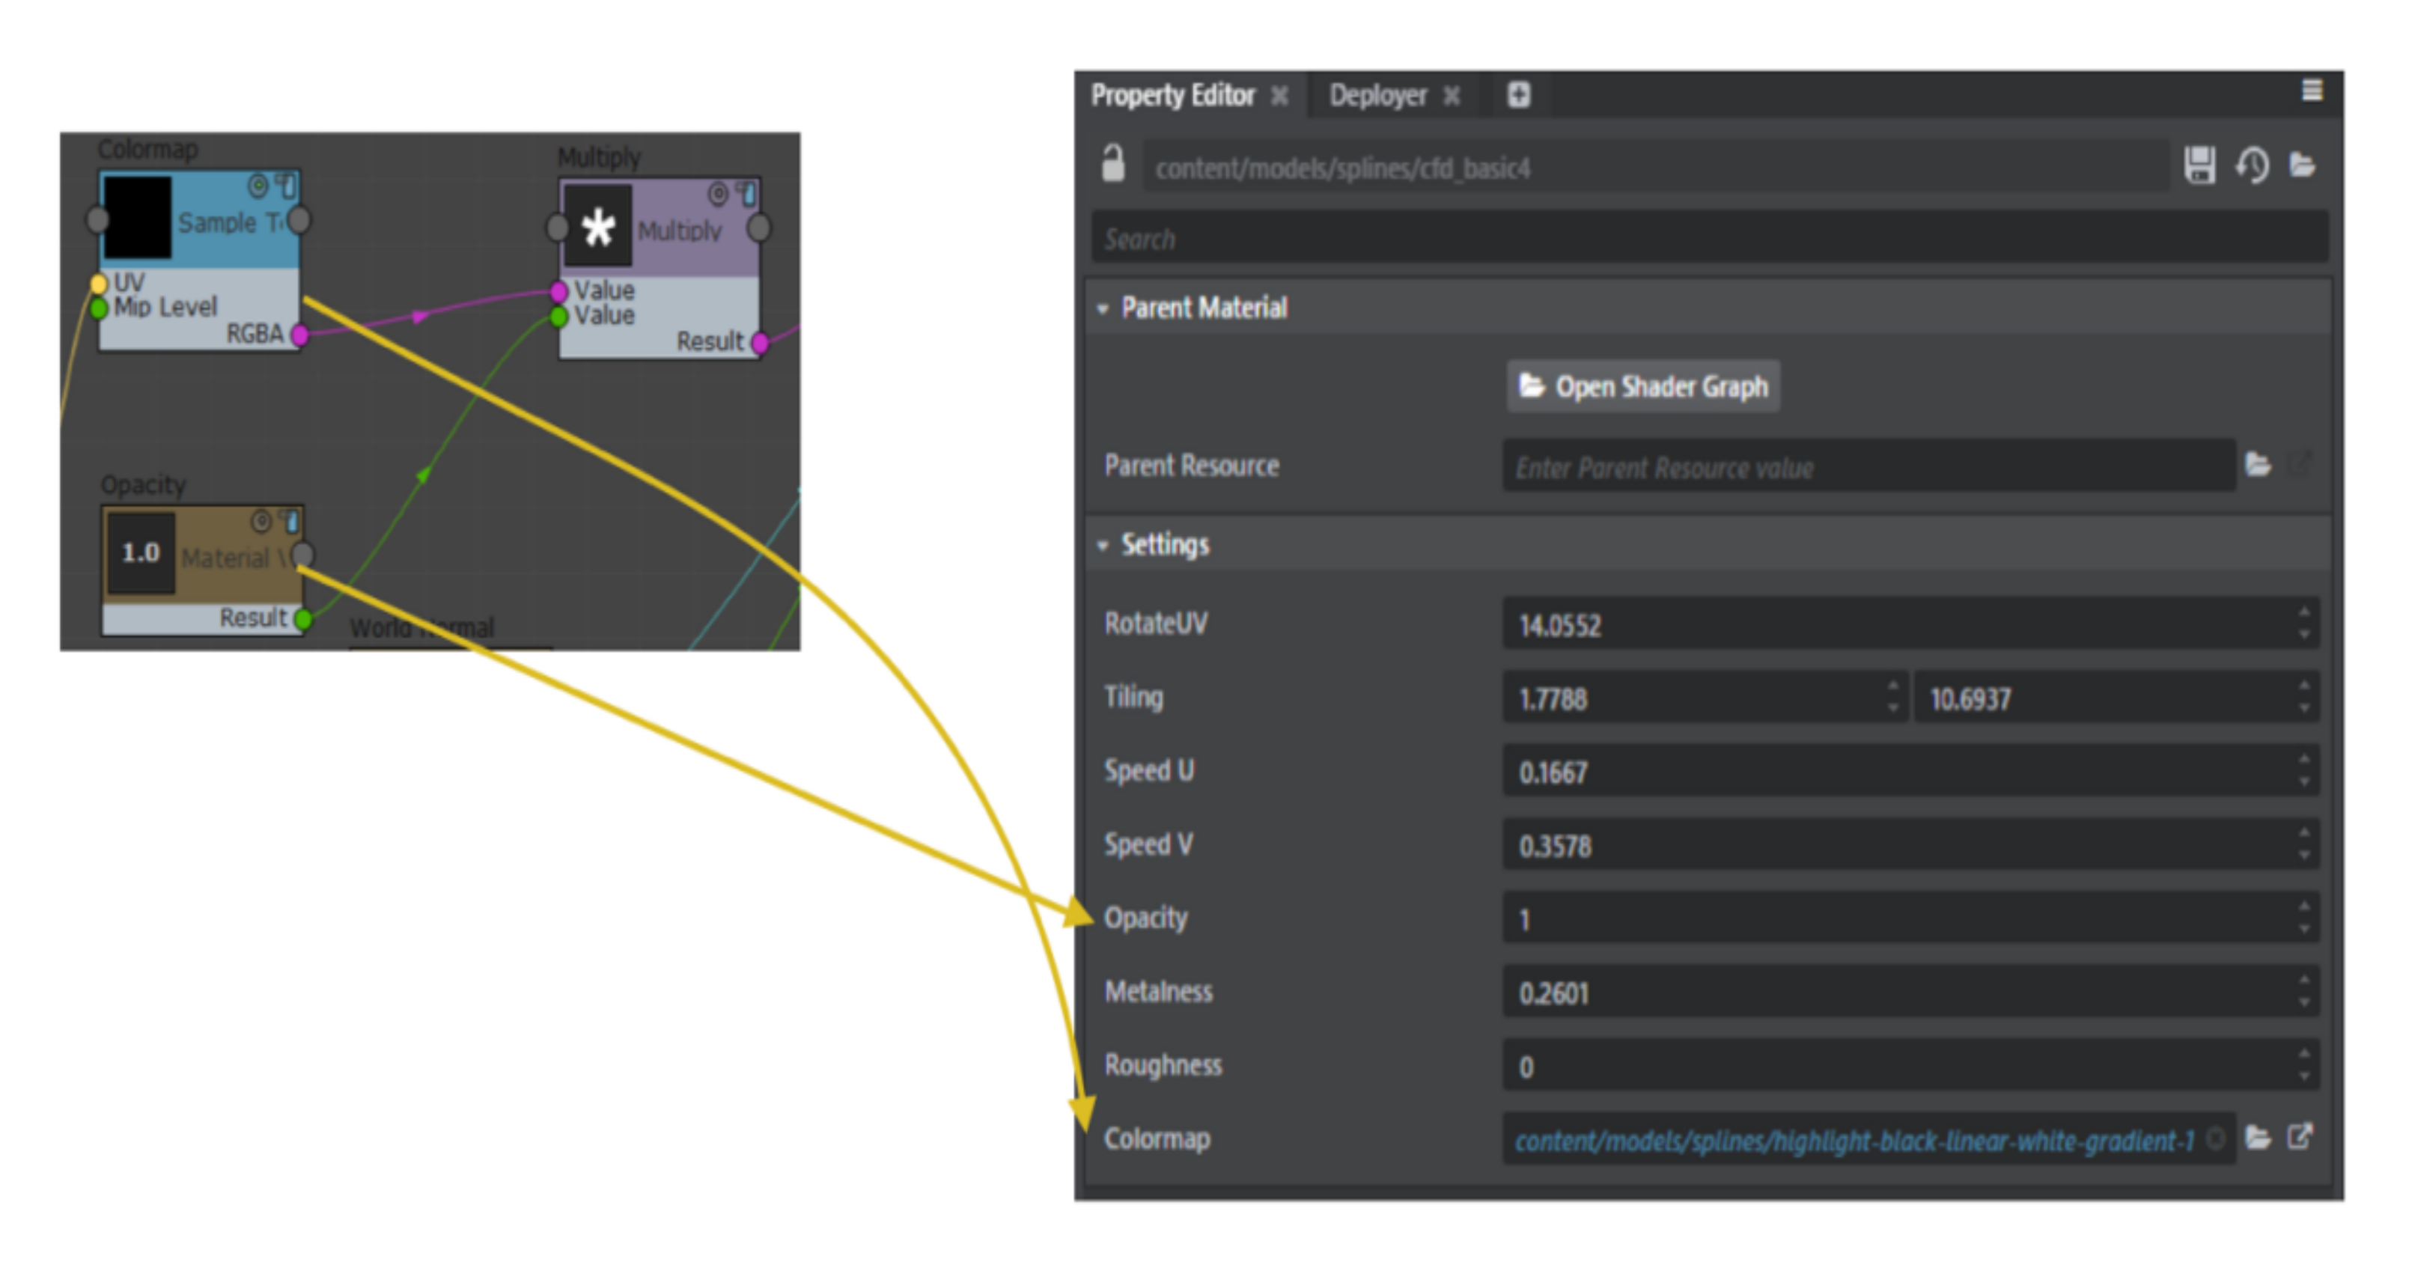Collapse the Settings section
2409x1265 pixels.
coord(1103,545)
